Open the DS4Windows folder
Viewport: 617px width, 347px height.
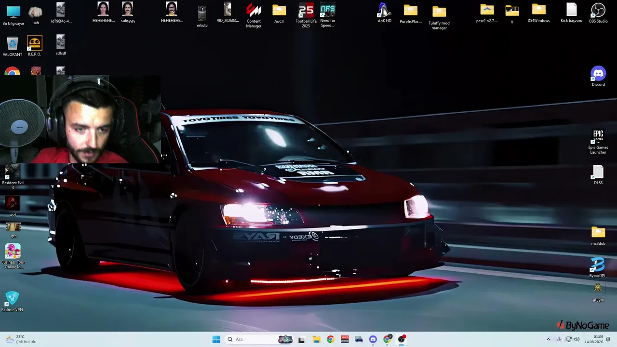(538, 13)
